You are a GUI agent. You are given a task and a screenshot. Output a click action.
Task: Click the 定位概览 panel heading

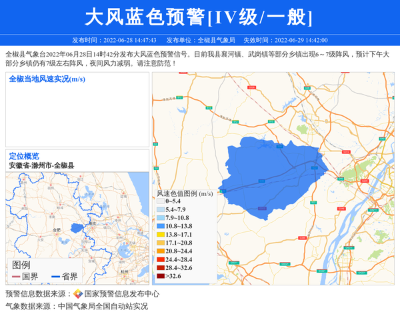point(24,156)
